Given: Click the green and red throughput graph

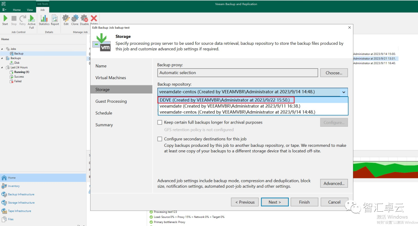Looking at the screenshot, I should [385, 169].
